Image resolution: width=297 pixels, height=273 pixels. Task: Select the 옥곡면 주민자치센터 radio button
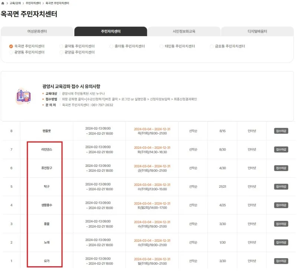pyautogui.click(x=11, y=46)
